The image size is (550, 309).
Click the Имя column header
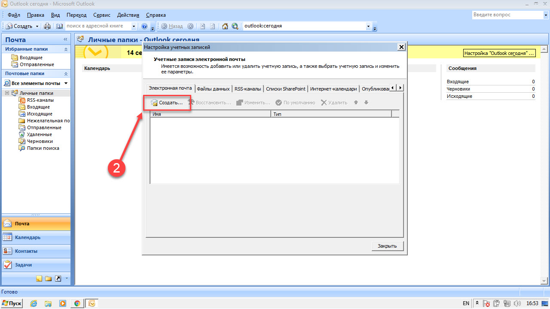(x=210, y=114)
